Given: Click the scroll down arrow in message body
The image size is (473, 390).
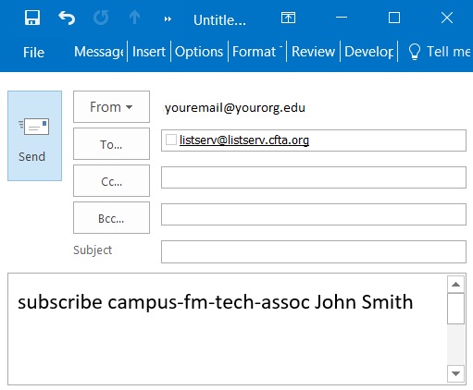Looking at the screenshot, I should [x=455, y=373].
